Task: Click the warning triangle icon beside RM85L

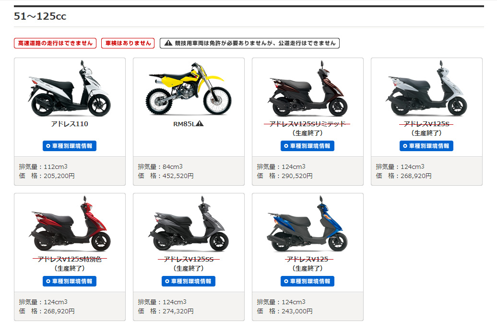Action: (x=200, y=124)
